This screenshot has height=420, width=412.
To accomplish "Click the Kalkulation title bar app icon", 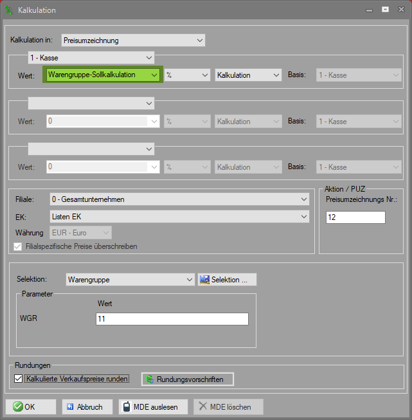I will pos(9,10).
